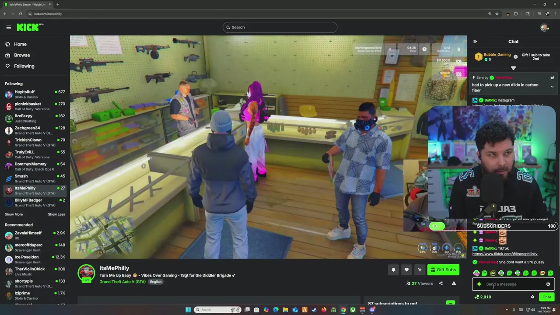Expand the pinned message chevron
The height and width of the screenshot is (315, 560).
pos(552,87)
